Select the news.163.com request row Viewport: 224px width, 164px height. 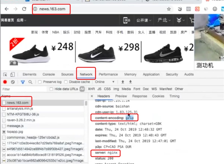point(43,103)
